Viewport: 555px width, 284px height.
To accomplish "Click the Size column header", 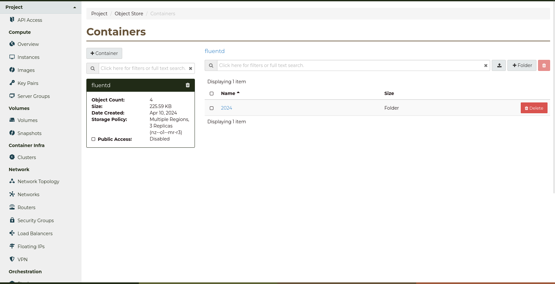I will click(x=389, y=93).
